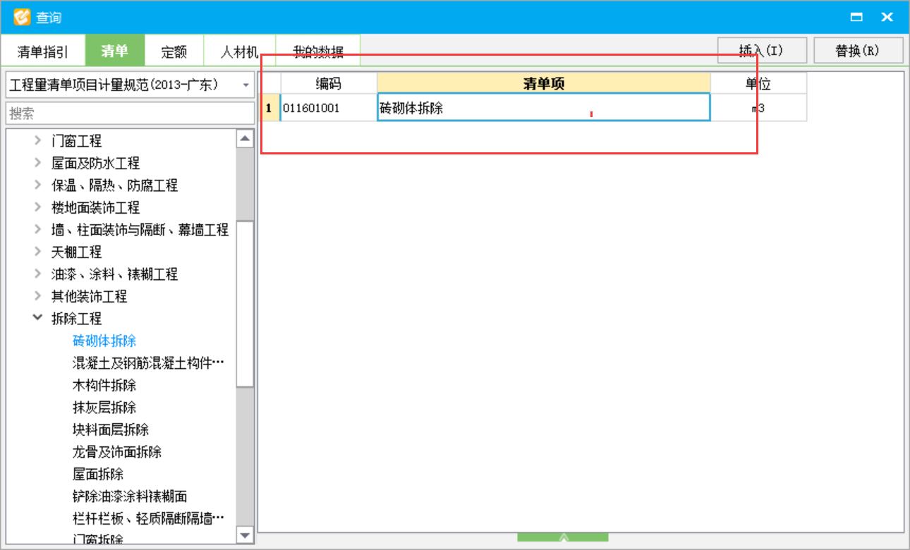Select the 砖砌体拆除 table cell

pos(543,108)
